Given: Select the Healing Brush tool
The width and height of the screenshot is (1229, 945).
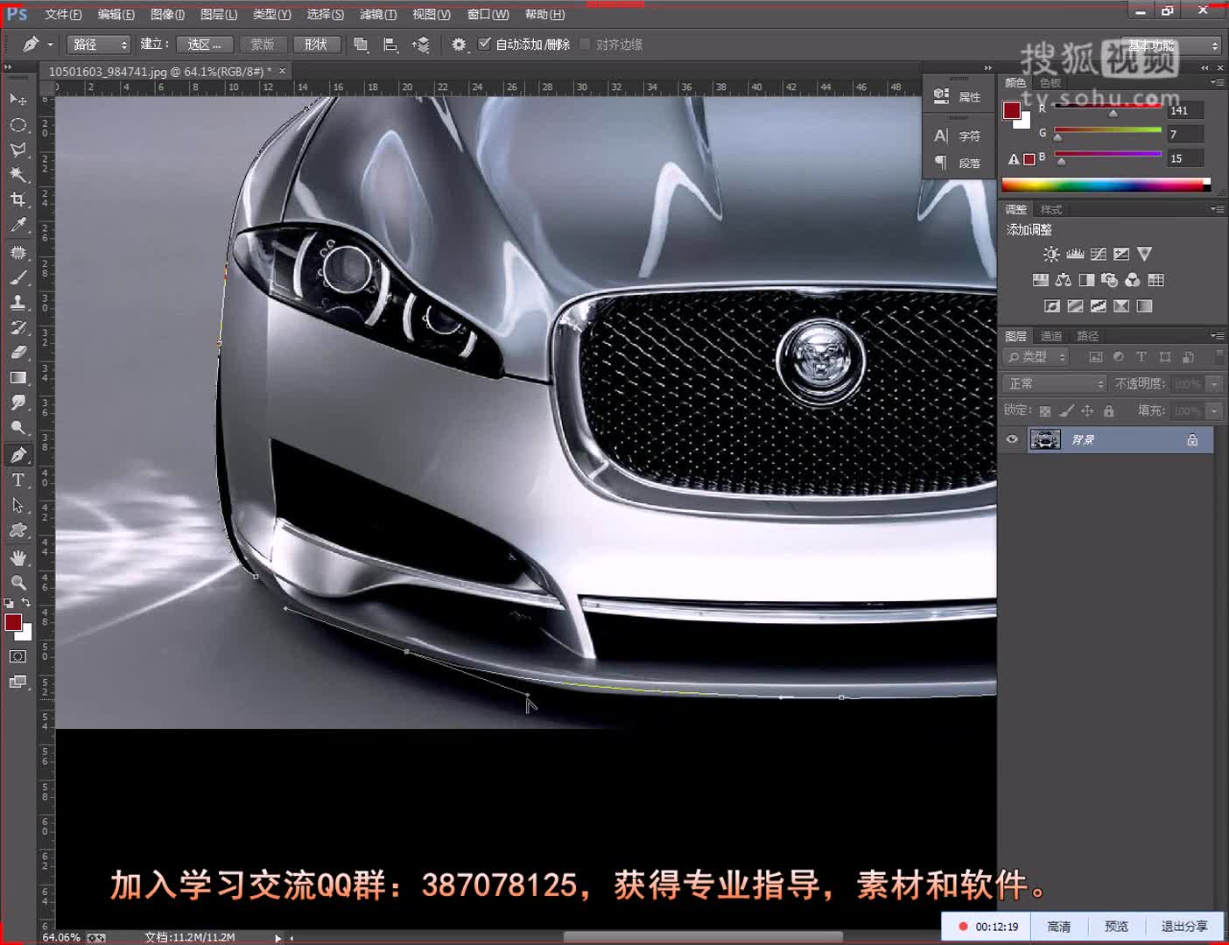Looking at the screenshot, I should point(18,252).
